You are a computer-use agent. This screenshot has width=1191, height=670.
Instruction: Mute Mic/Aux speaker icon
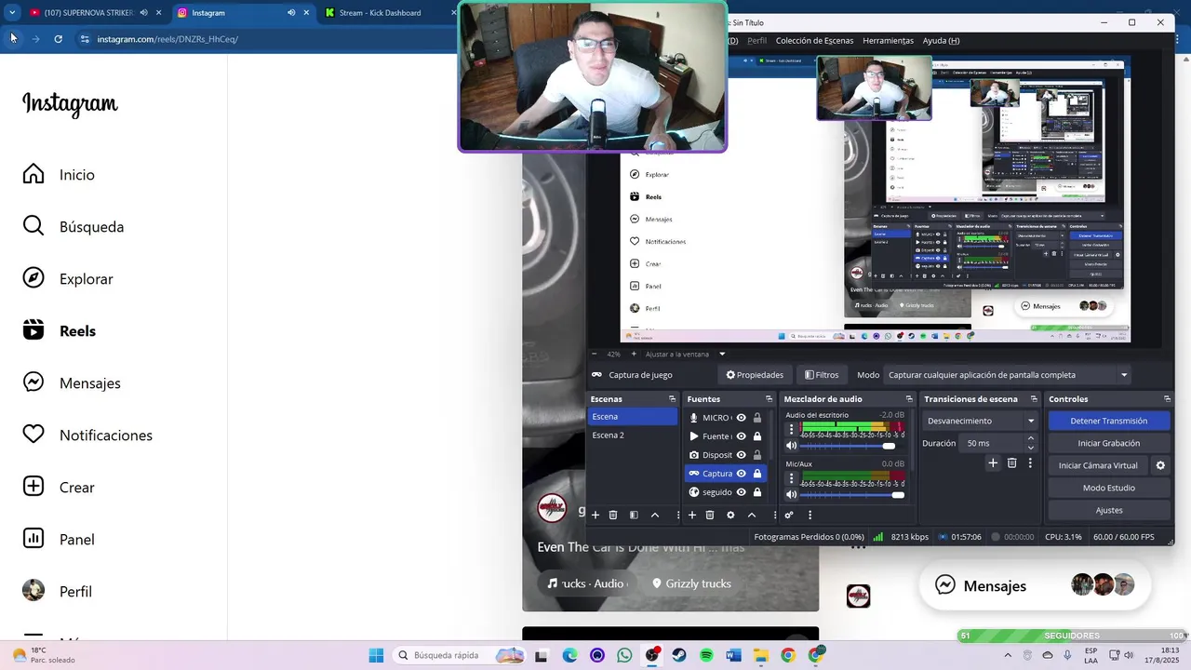click(792, 494)
